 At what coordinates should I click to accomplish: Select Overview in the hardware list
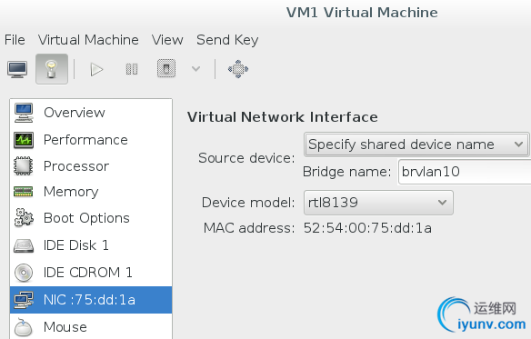pos(91,113)
